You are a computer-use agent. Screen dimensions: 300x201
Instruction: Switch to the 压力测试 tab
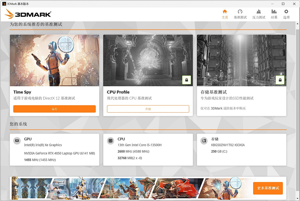(x=258, y=12)
